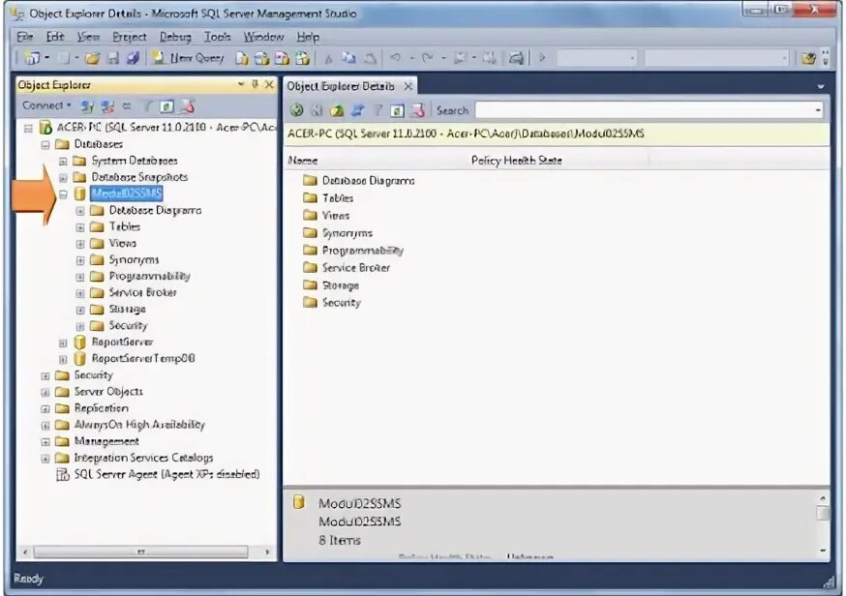Click the Stop icon in Object Explorer toolbar
This screenshot has width=846, height=596.
coord(127,106)
